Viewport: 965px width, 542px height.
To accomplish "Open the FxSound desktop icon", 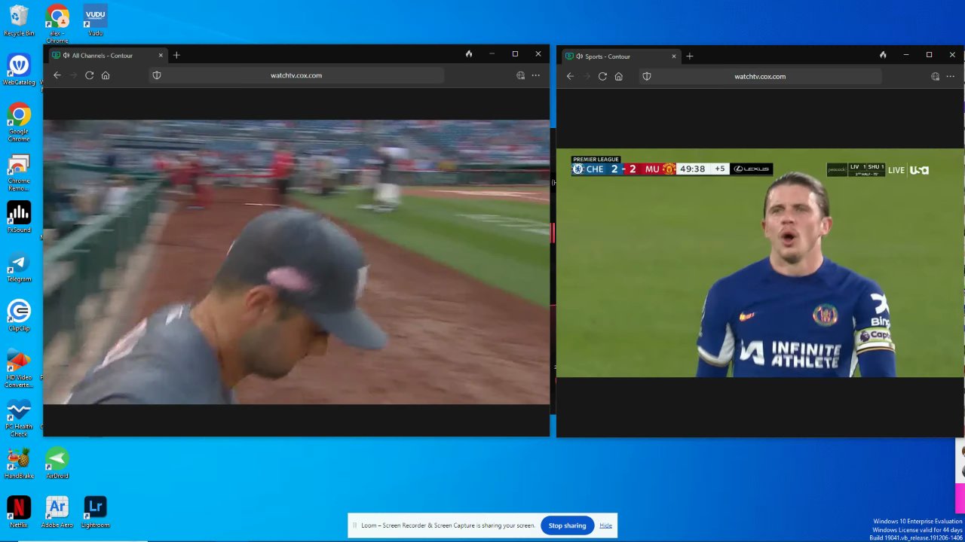I will pos(19,218).
